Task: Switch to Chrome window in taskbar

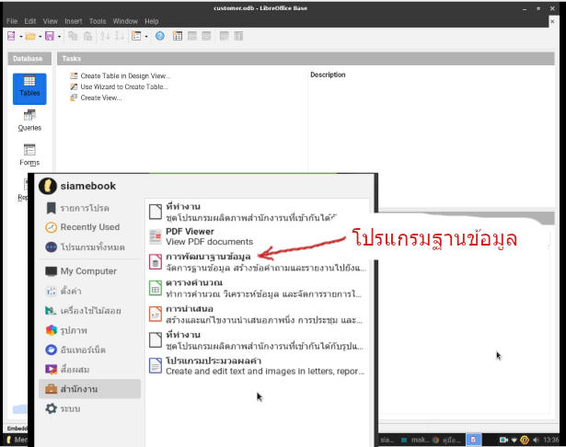Action: click(x=446, y=440)
